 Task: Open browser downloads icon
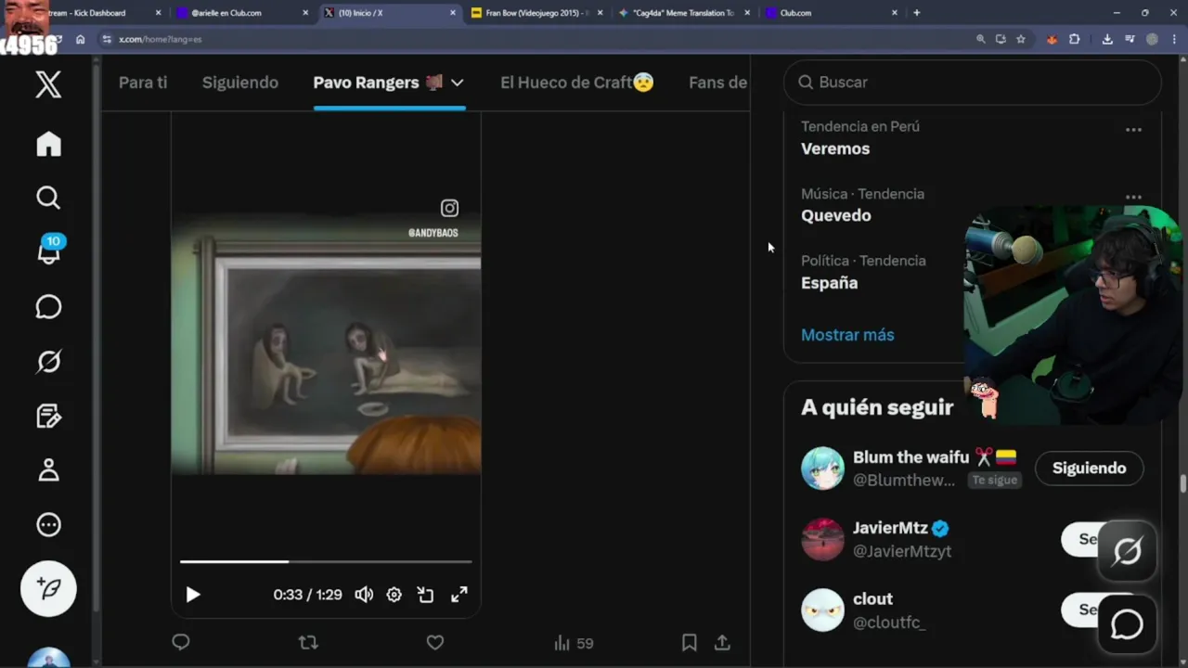(x=1107, y=39)
